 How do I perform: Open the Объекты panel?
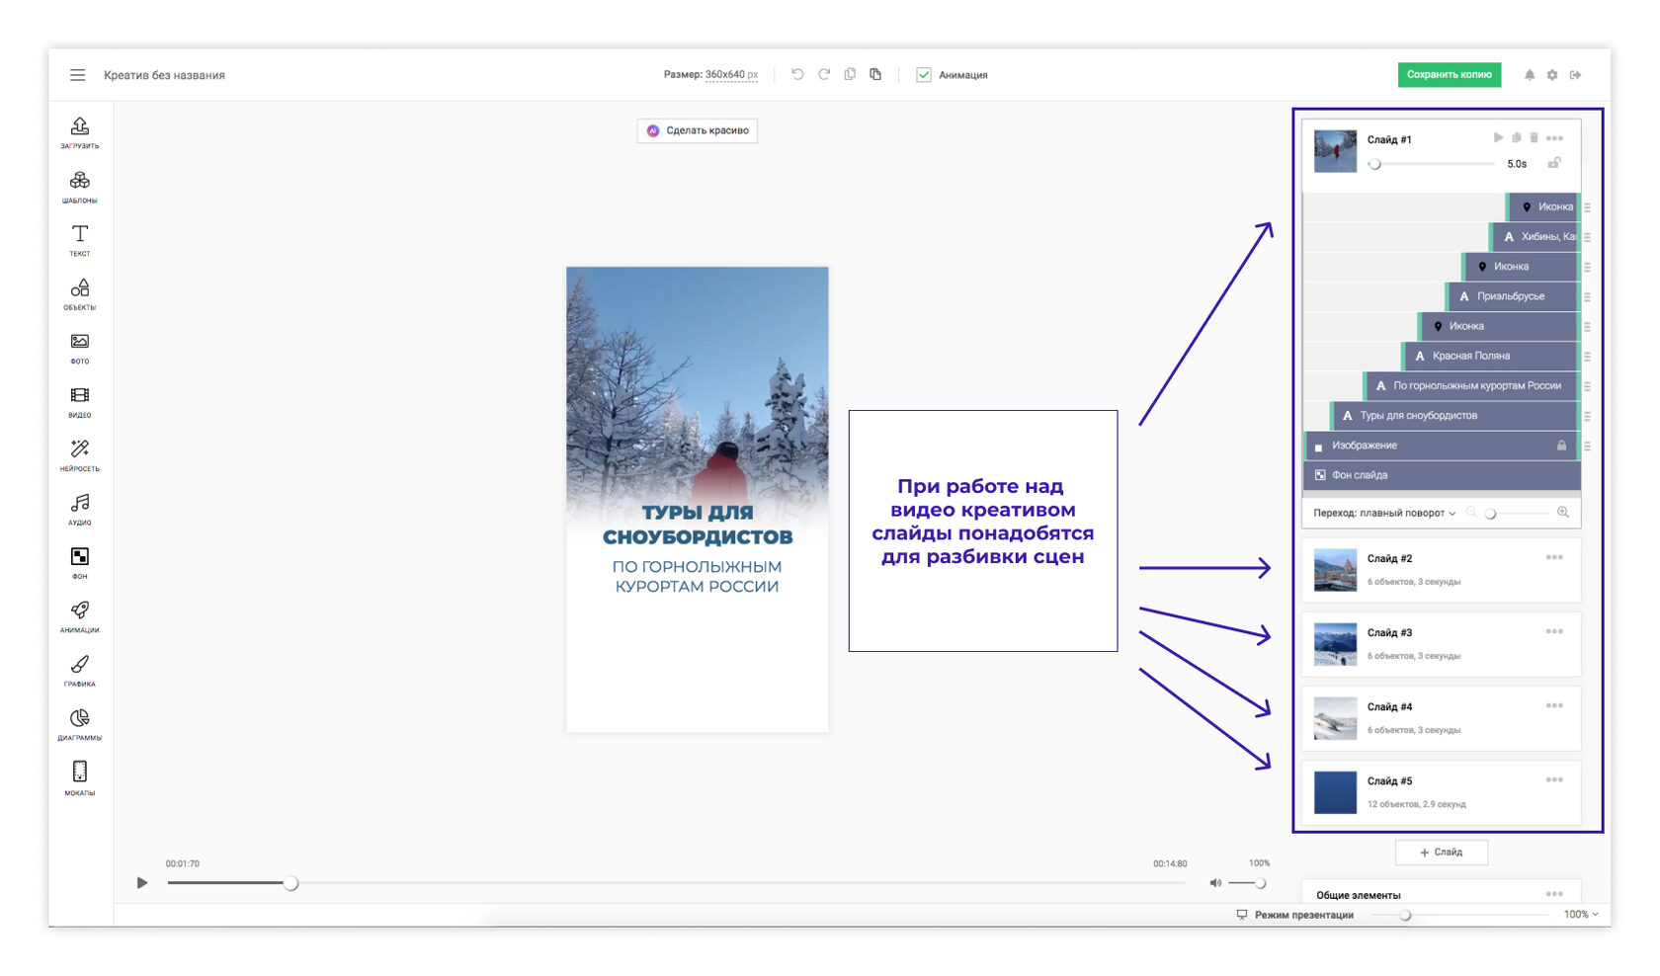pyautogui.click(x=80, y=294)
